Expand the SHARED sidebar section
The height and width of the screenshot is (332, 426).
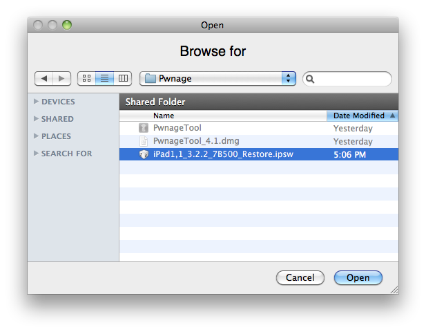pyautogui.click(x=37, y=119)
